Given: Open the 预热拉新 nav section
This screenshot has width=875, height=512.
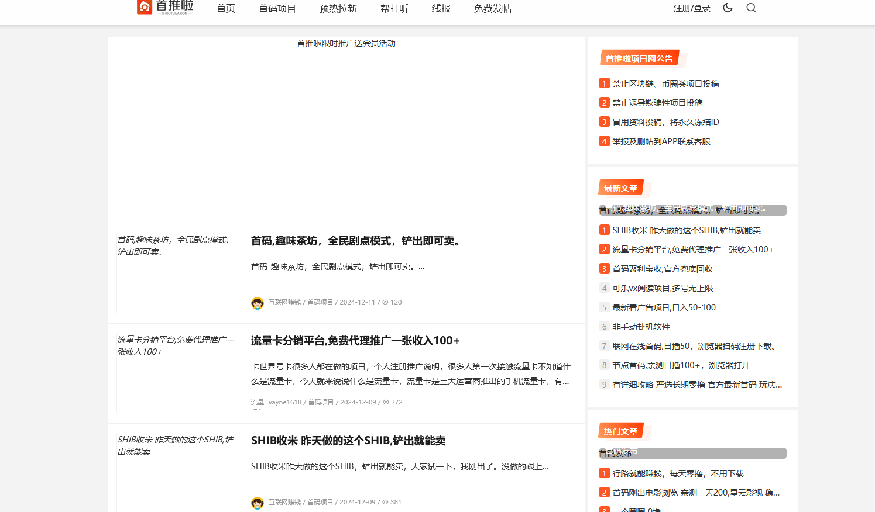Looking at the screenshot, I should tap(338, 9).
